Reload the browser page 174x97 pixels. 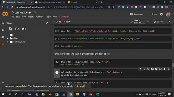point(12,7)
